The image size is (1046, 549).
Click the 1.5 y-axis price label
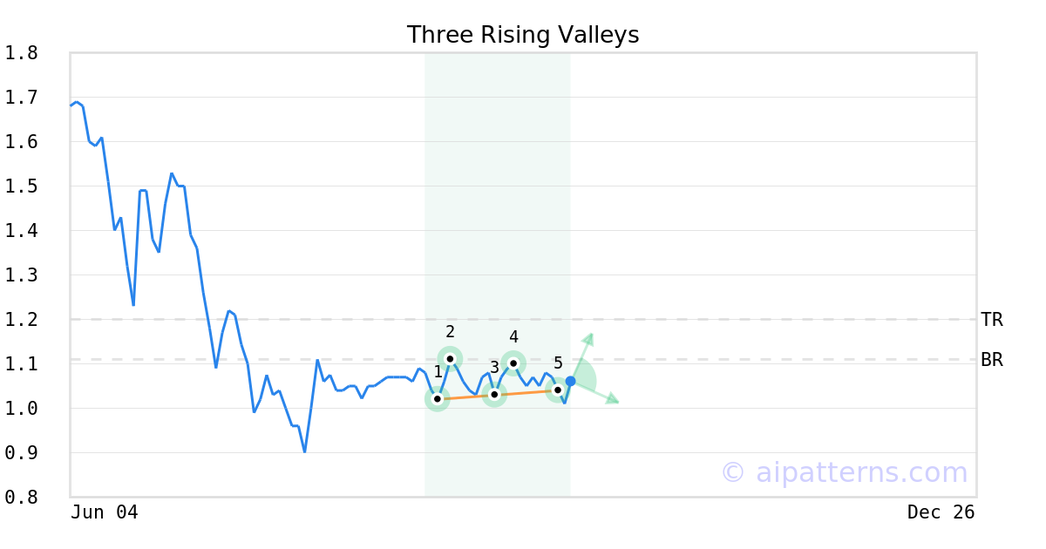click(22, 186)
